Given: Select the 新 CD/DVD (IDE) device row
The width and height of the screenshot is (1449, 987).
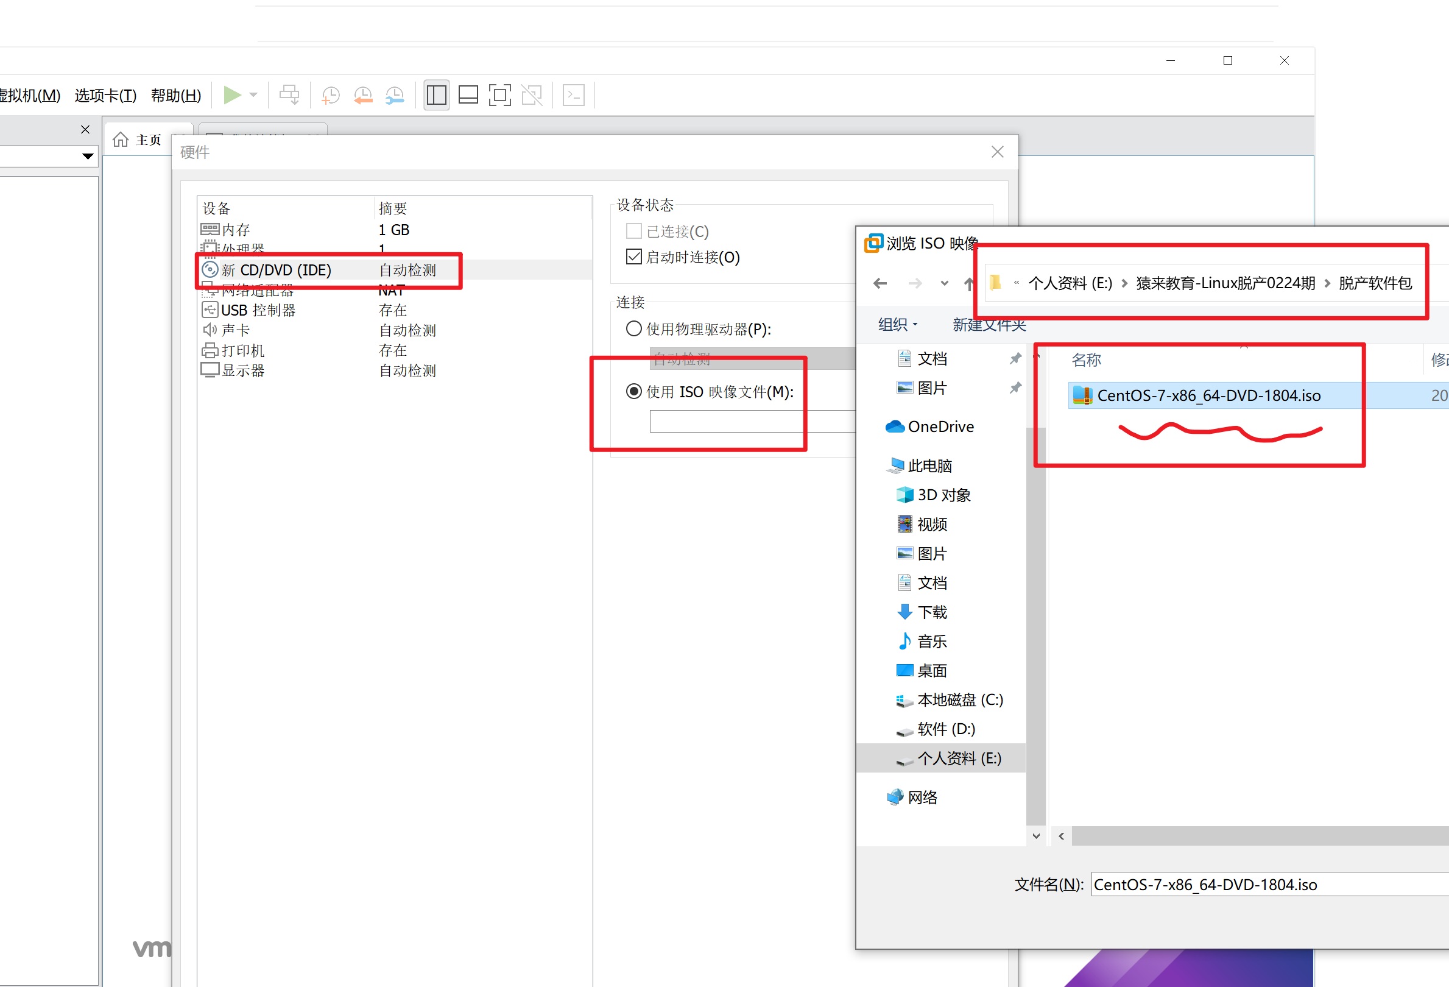Looking at the screenshot, I should pos(395,269).
